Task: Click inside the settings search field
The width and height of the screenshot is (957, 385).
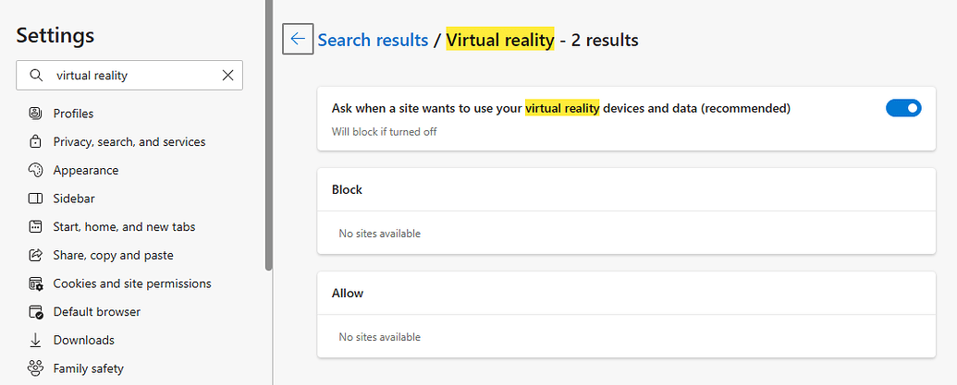Action: [129, 76]
